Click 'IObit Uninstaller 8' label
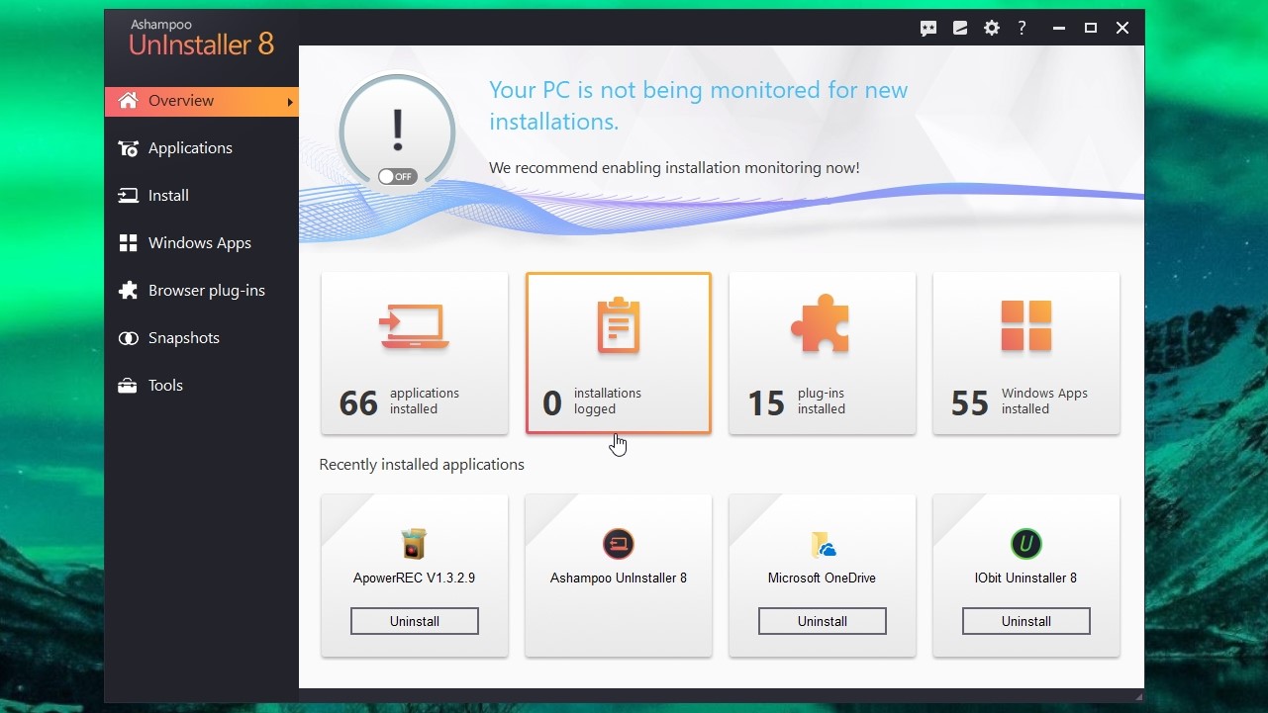 click(x=1026, y=578)
